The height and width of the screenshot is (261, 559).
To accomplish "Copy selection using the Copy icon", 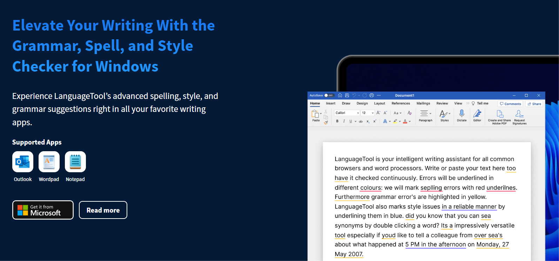I will (x=326, y=117).
